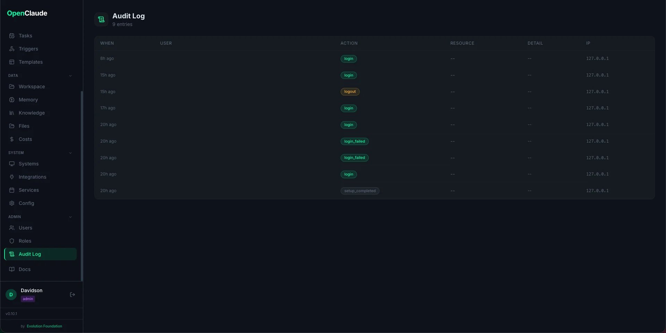
Task: Open the Files page label
Action: click(24, 126)
